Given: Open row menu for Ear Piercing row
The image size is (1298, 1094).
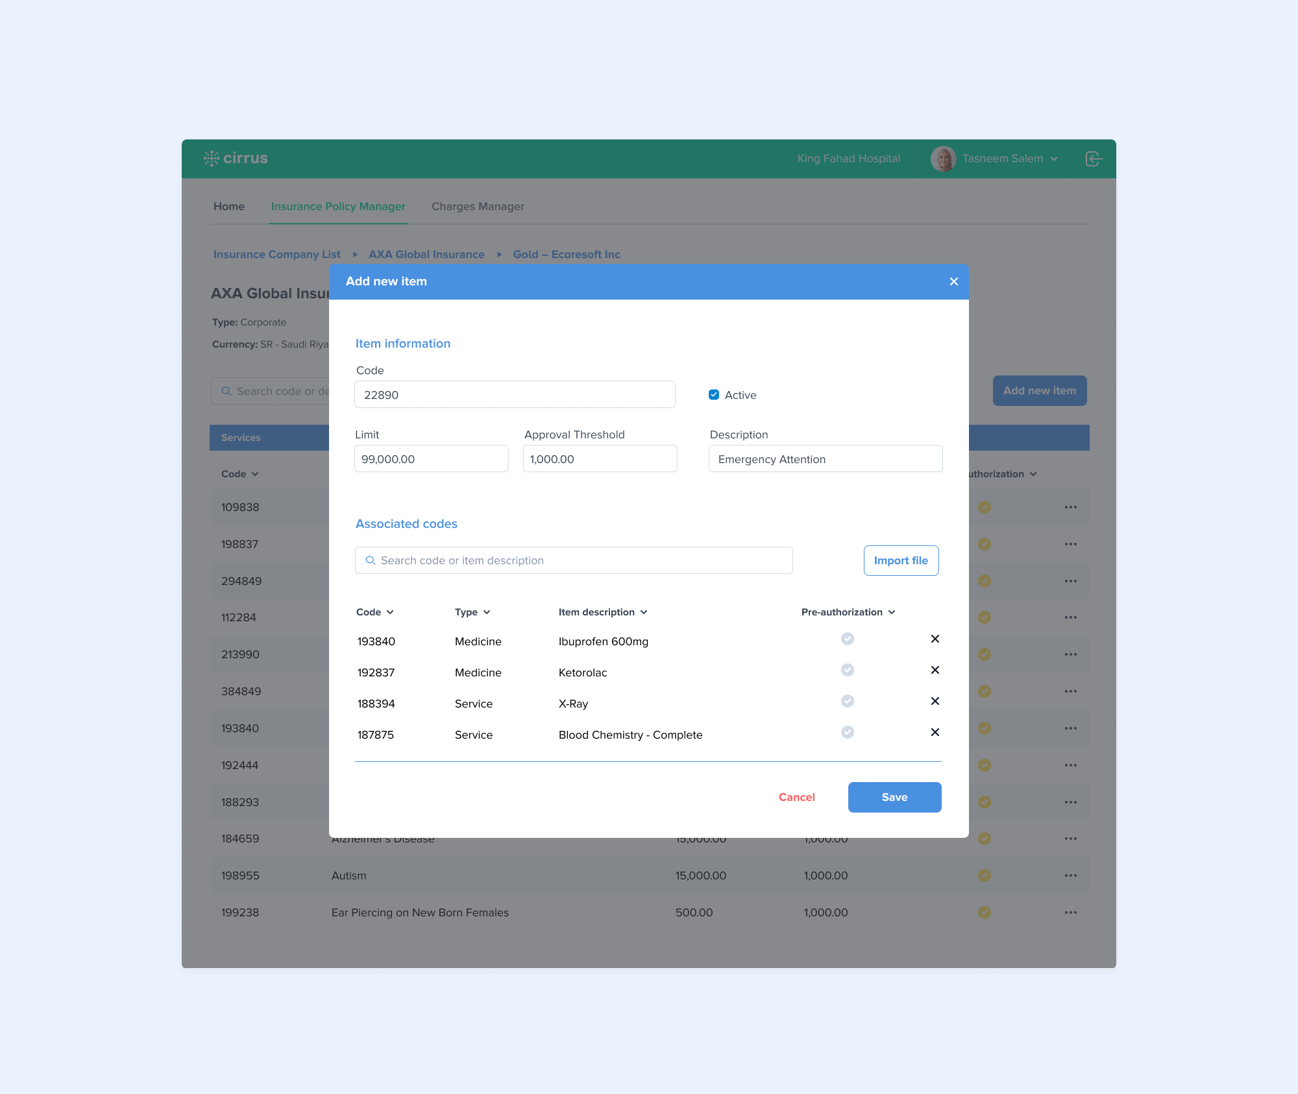Looking at the screenshot, I should pyautogui.click(x=1071, y=912).
